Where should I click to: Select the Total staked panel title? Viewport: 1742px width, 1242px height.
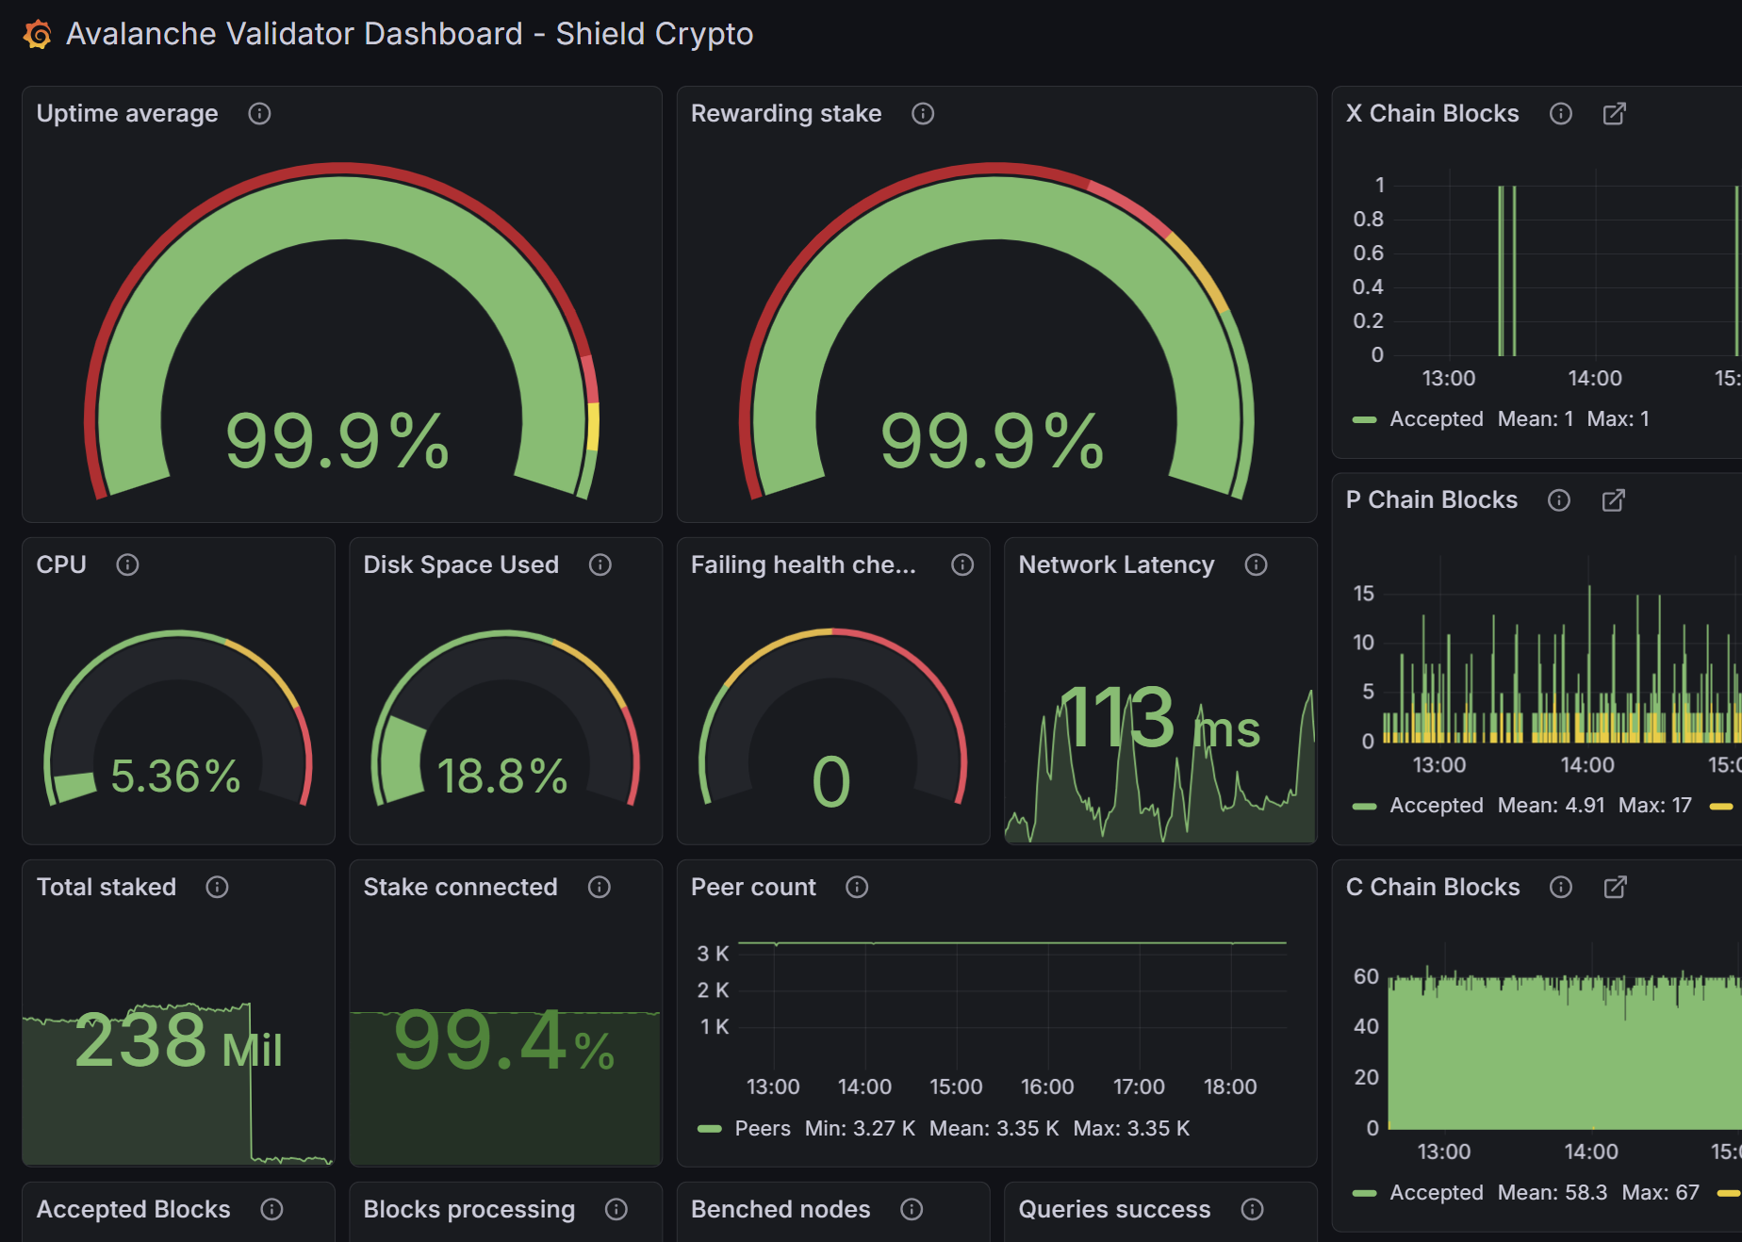[106, 887]
